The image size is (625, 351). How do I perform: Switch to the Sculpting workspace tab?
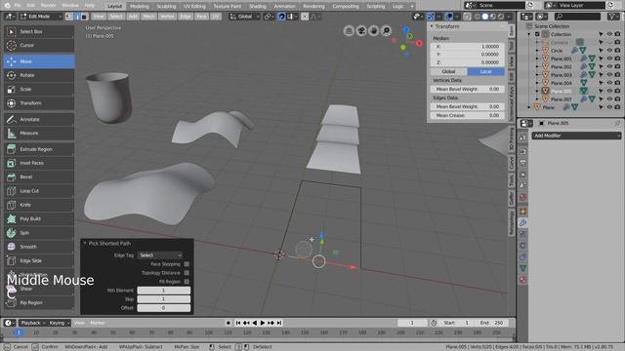166,6
